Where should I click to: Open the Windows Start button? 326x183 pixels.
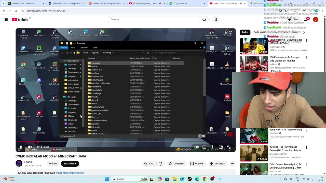tap(107, 179)
